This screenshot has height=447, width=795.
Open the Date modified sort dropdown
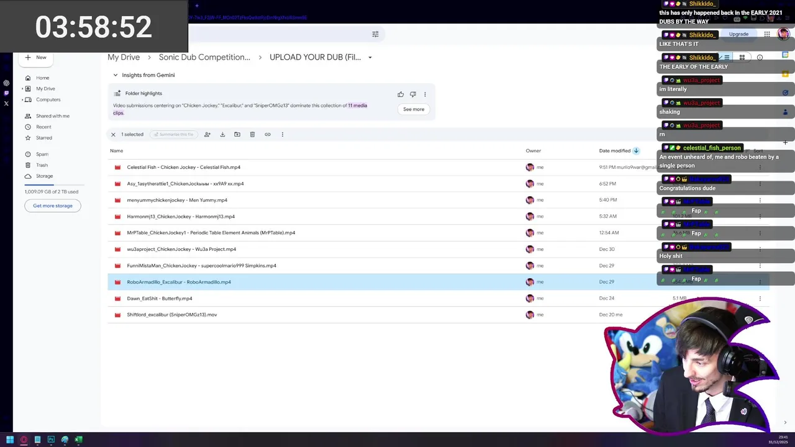coord(615,151)
